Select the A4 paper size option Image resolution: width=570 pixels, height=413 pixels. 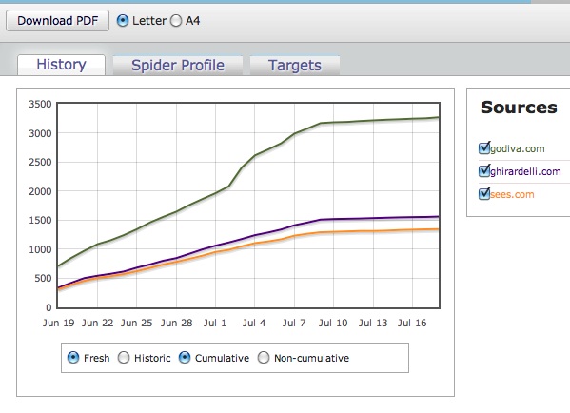click(176, 21)
